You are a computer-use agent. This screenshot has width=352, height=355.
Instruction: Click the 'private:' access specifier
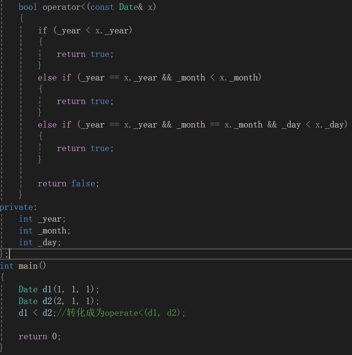(18, 207)
